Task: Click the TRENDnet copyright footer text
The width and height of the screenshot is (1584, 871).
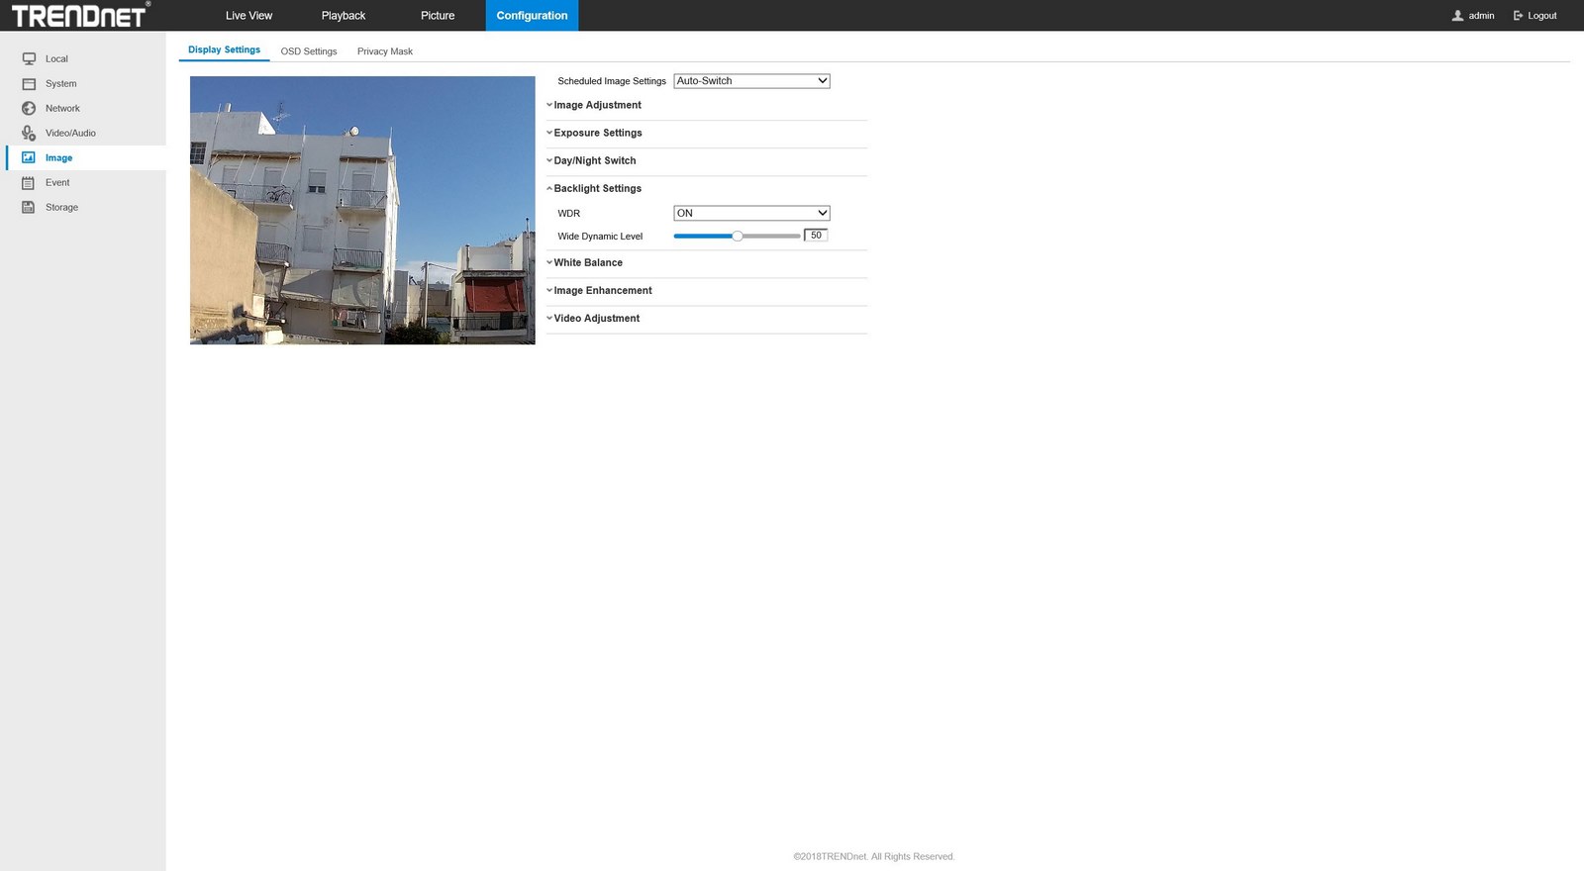Action: click(x=873, y=856)
